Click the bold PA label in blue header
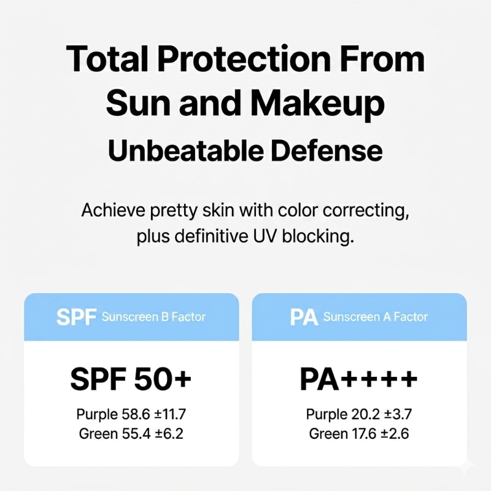491x491 pixels. click(304, 317)
